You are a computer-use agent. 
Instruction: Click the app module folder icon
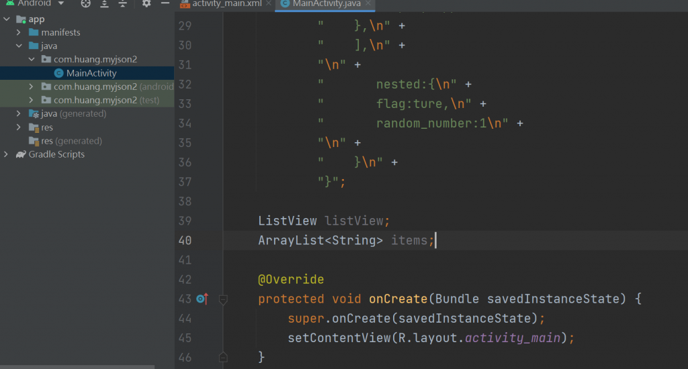[21, 19]
